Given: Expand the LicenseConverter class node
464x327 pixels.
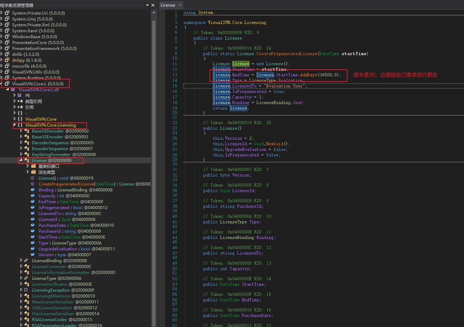Looking at the screenshot, I should [21, 266].
